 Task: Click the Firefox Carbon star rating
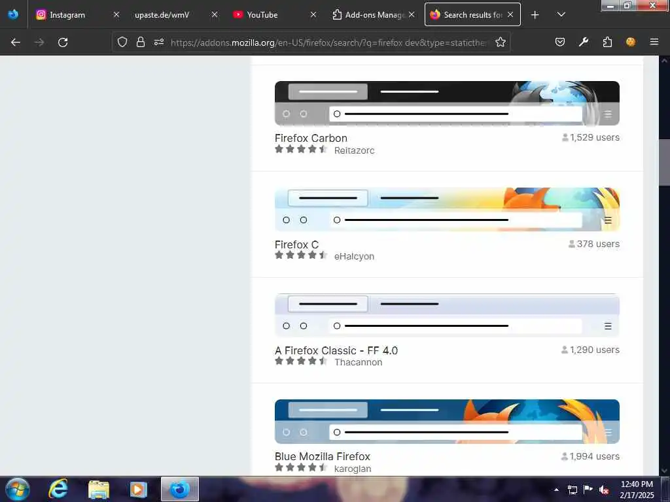(301, 149)
